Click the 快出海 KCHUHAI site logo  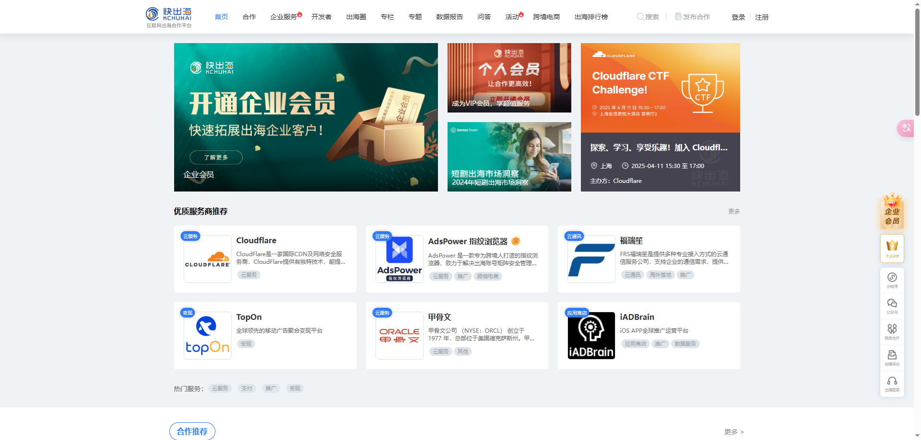tap(169, 17)
